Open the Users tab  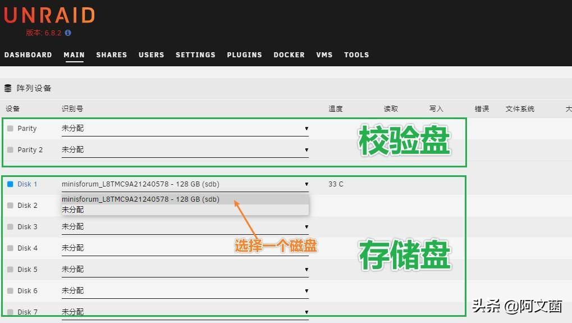pos(152,54)
